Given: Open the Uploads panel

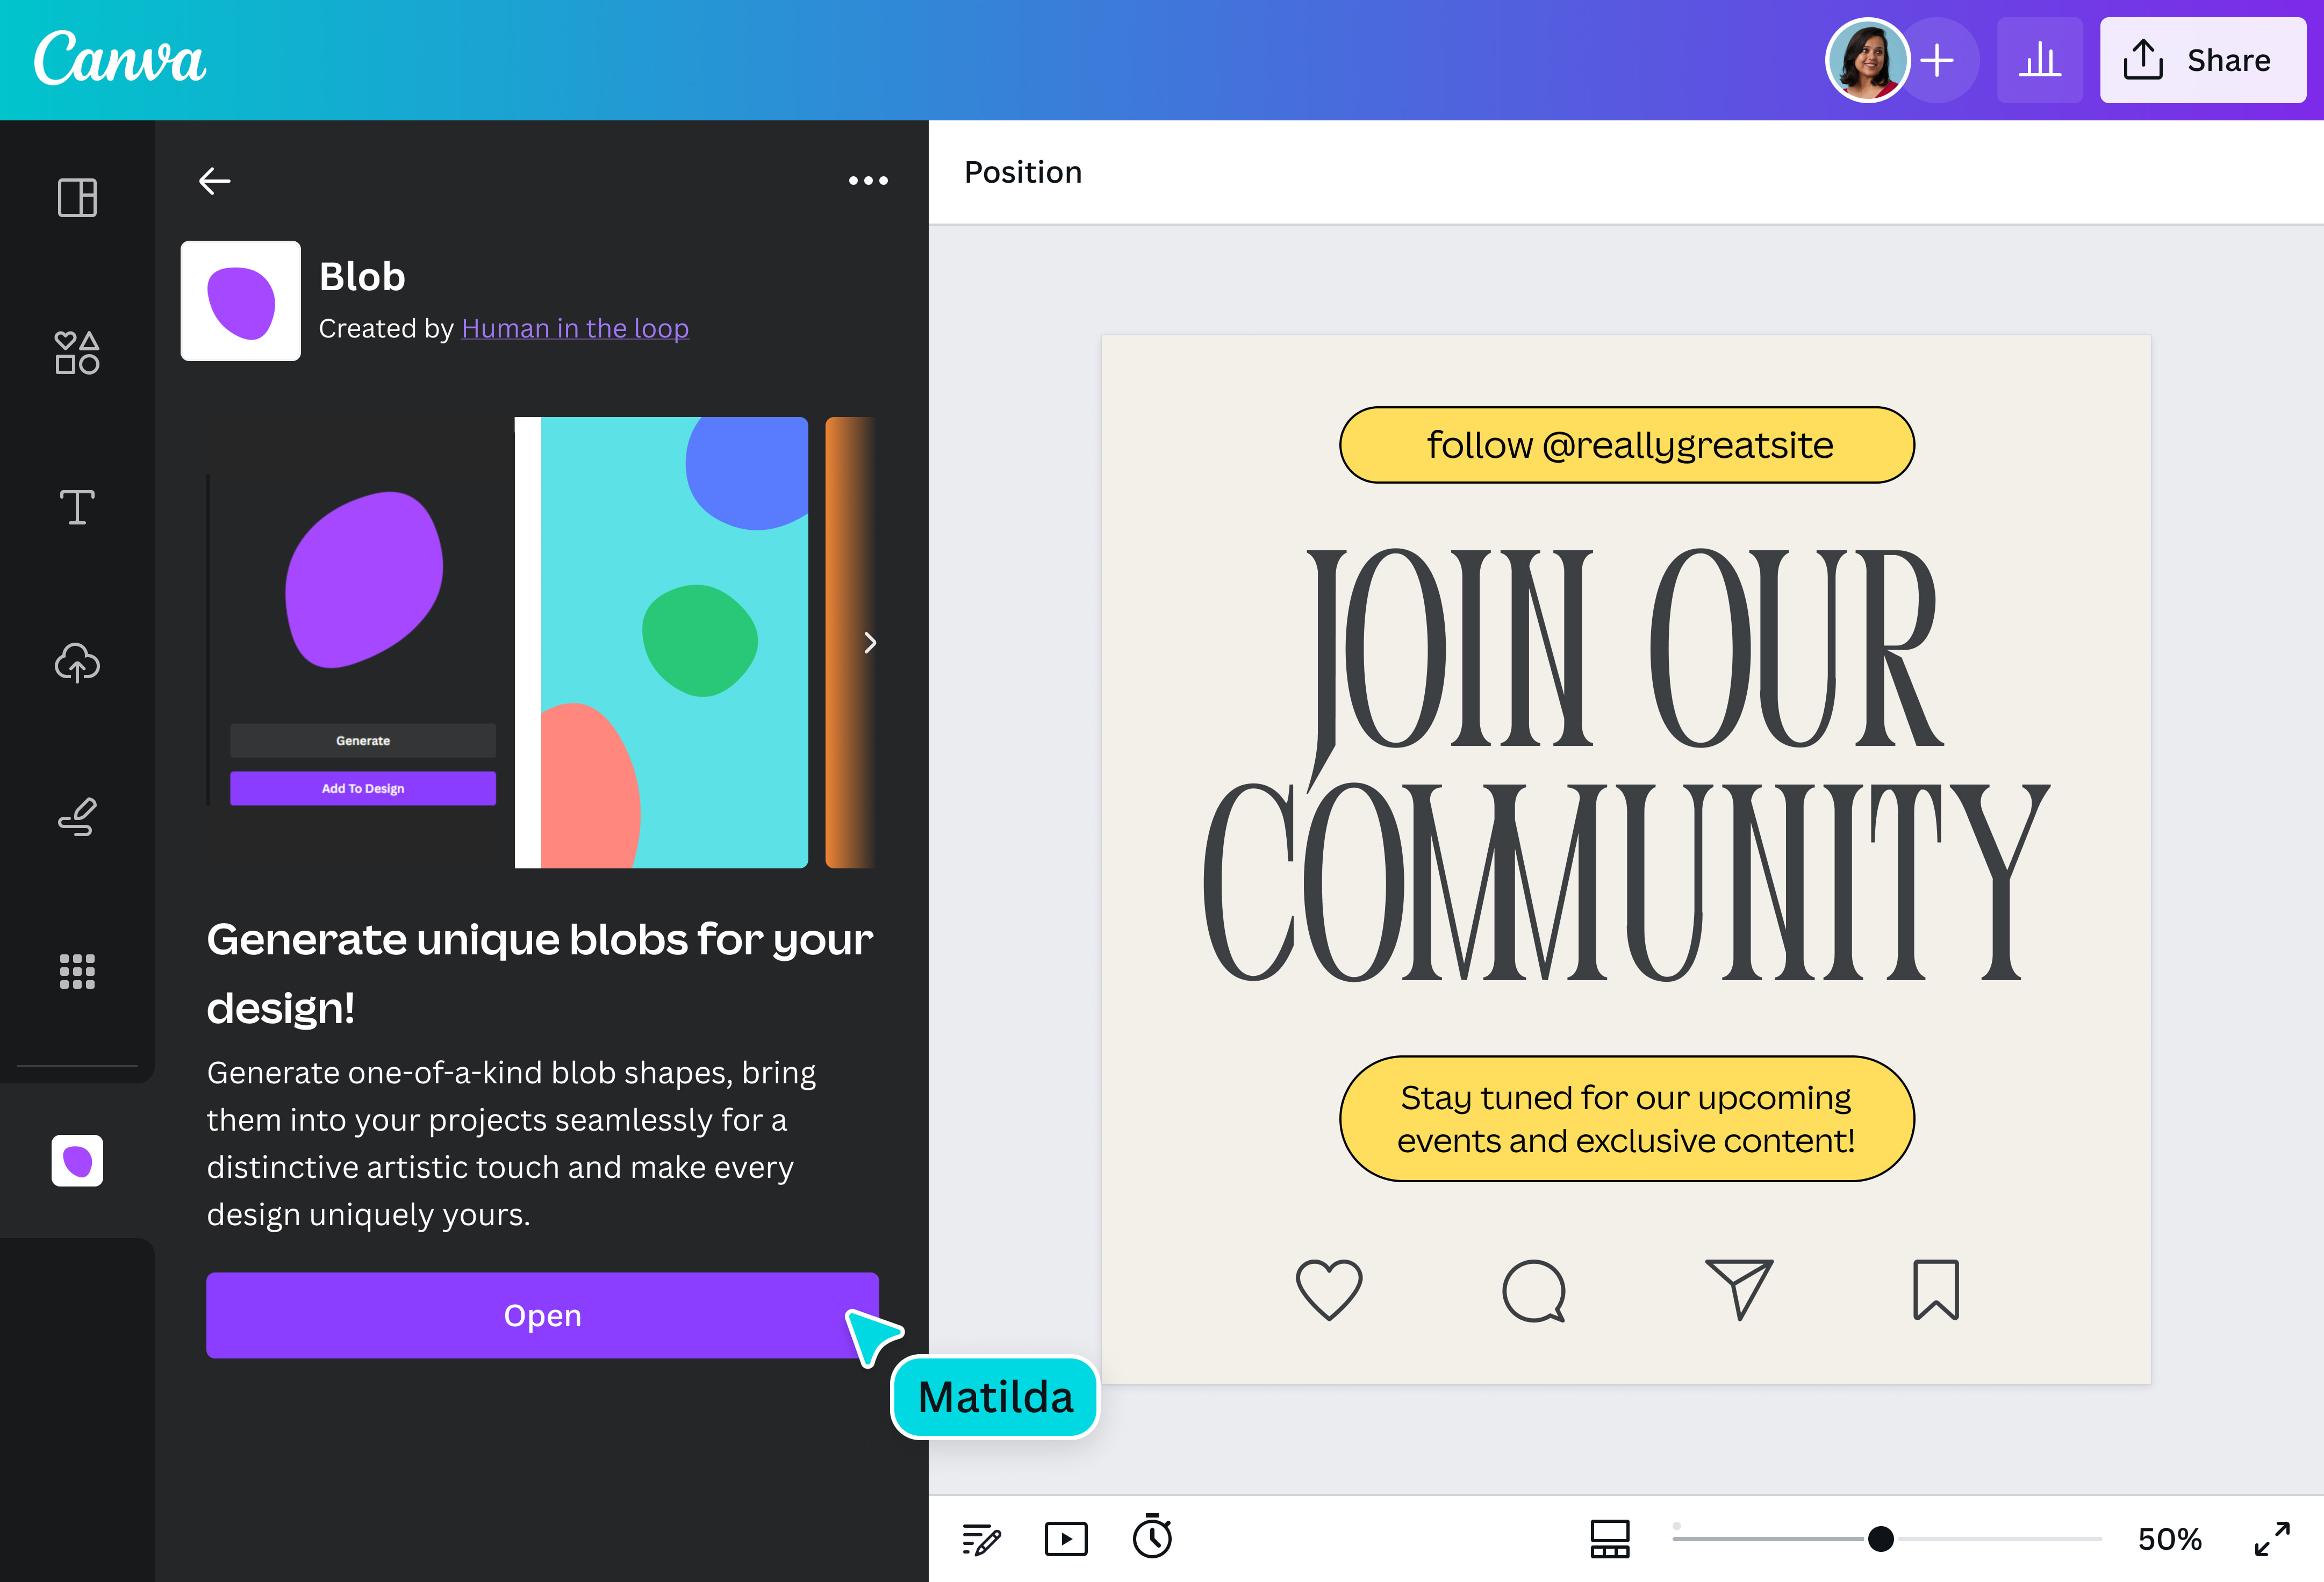Looking at the screenshot, I should click(76, 663).
